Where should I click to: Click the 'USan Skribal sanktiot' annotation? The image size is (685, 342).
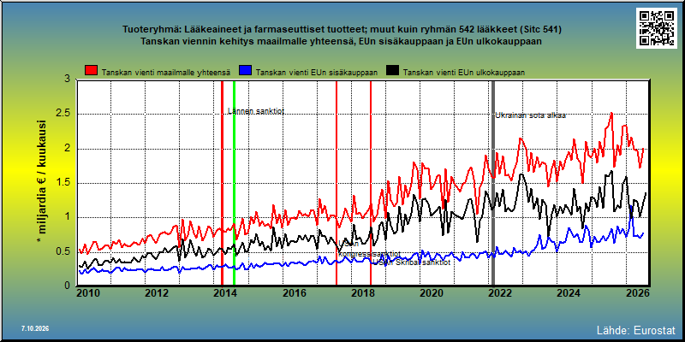point(410,262)
